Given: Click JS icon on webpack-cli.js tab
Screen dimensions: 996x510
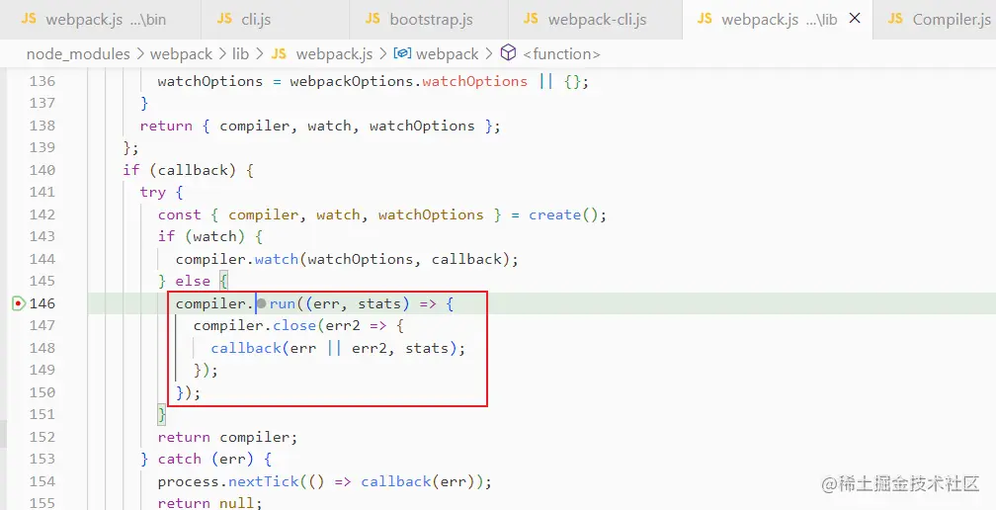Looking at the screenshot, I should [x=531, y=19].
